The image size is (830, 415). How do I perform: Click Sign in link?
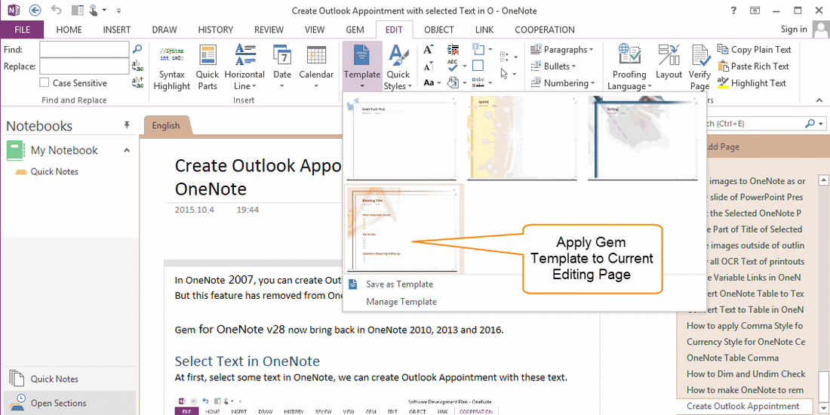[794, 29]
